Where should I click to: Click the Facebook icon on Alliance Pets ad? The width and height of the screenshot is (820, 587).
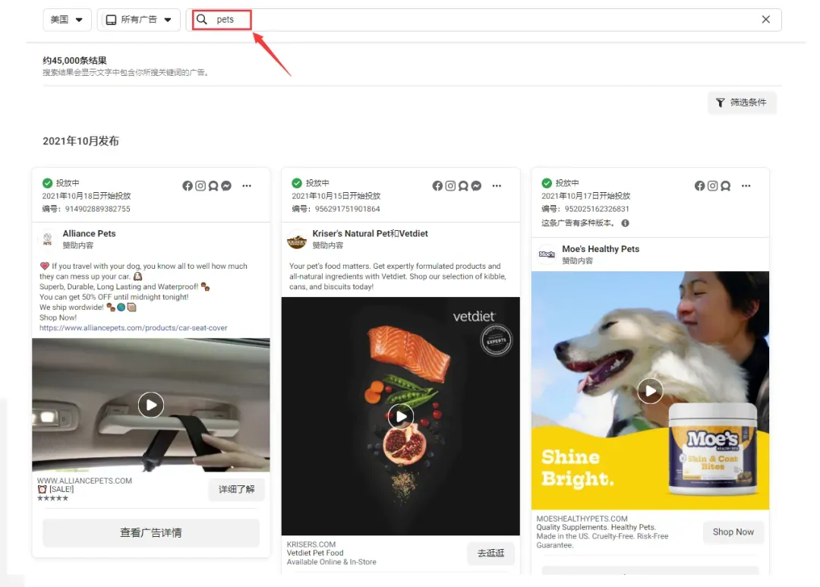click(188, 186)
